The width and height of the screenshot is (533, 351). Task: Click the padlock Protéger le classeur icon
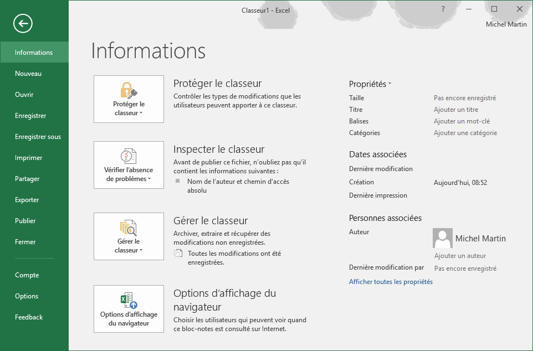point(129,90)
